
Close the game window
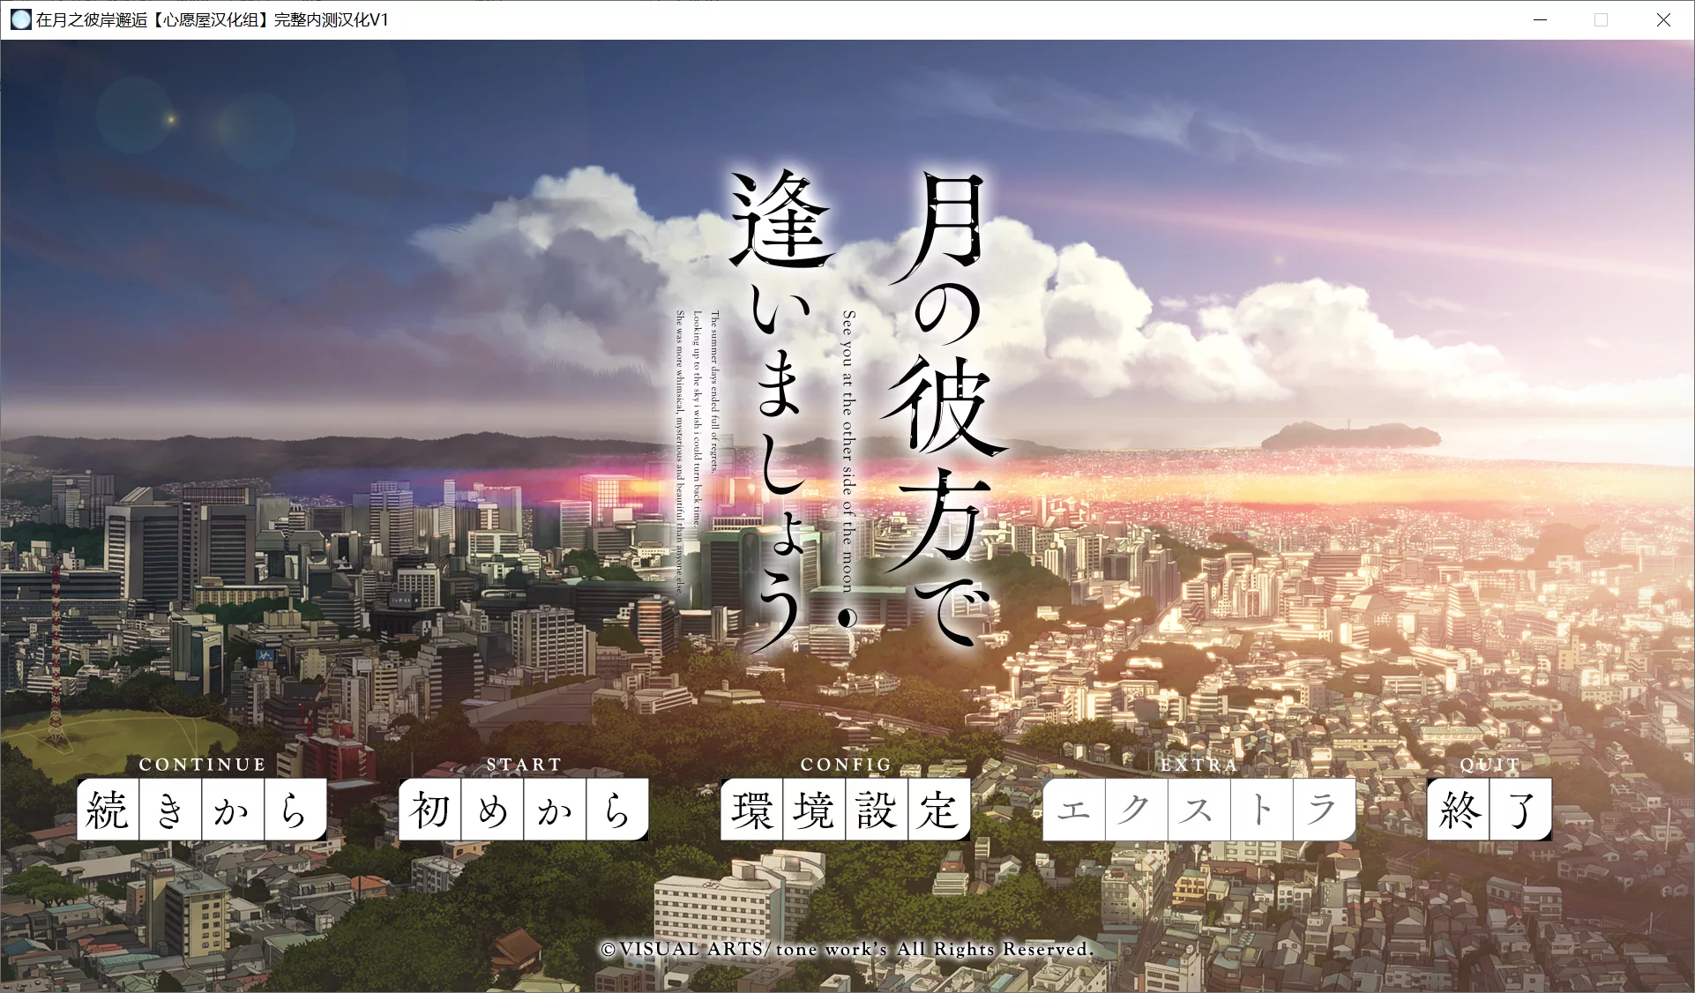point(1663,19)
